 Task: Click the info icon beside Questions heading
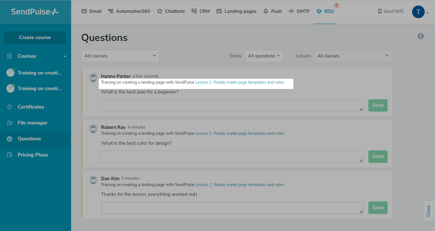coord(420,36)
